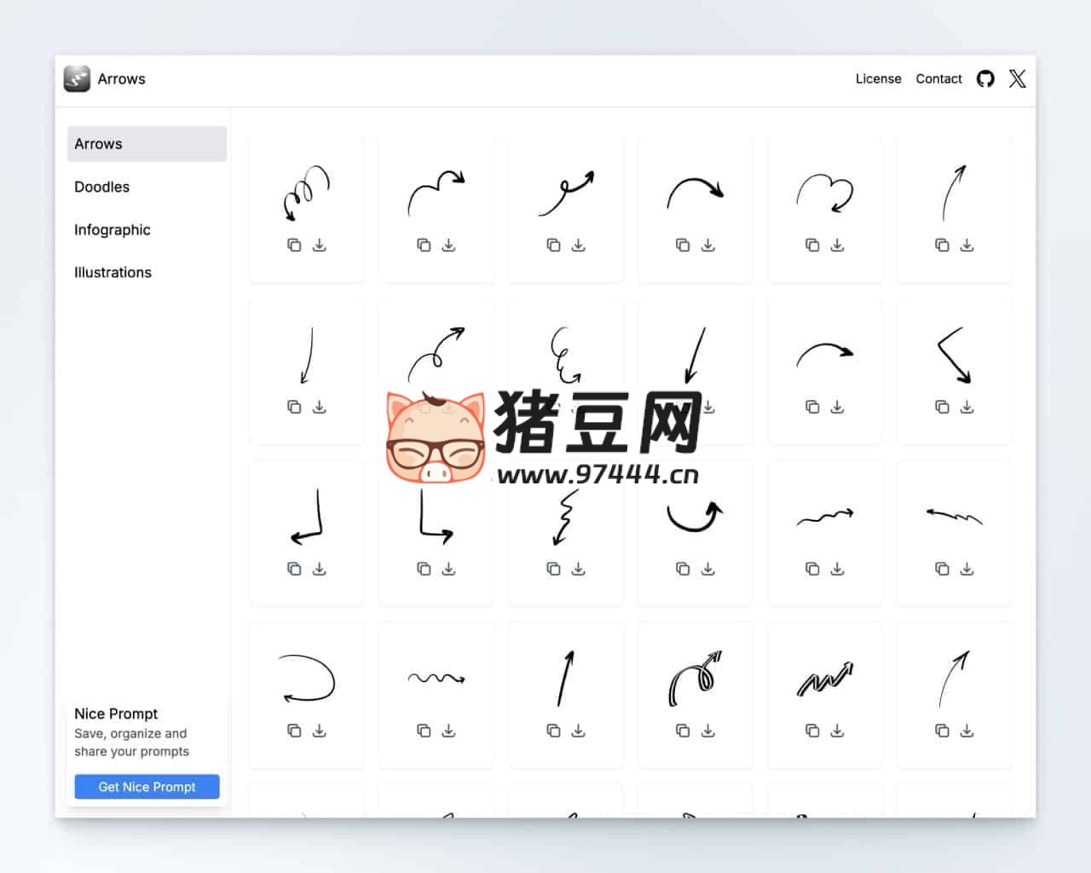This screenshot has width=1091, height=873.
Task: Copy the small squiggle arrow
Action: click(424, 731)
